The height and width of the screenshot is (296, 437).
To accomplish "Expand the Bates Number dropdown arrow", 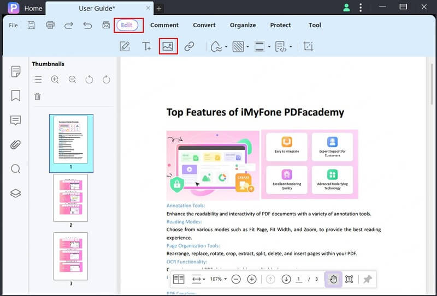I will pyautogui.click(x=291, y=47).
